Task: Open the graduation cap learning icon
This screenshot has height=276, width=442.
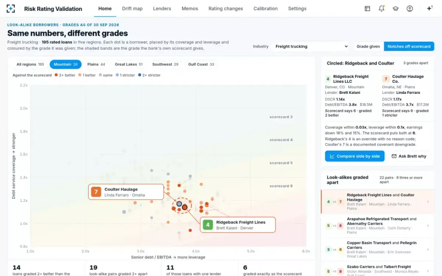Action: tap(396, 8)
